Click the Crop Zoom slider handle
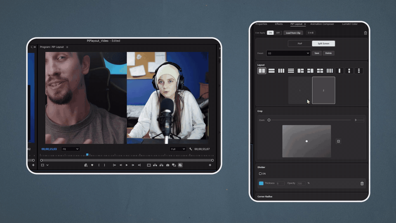The width and height of the screenshot is (396, 223). click(x=269, y=120)
